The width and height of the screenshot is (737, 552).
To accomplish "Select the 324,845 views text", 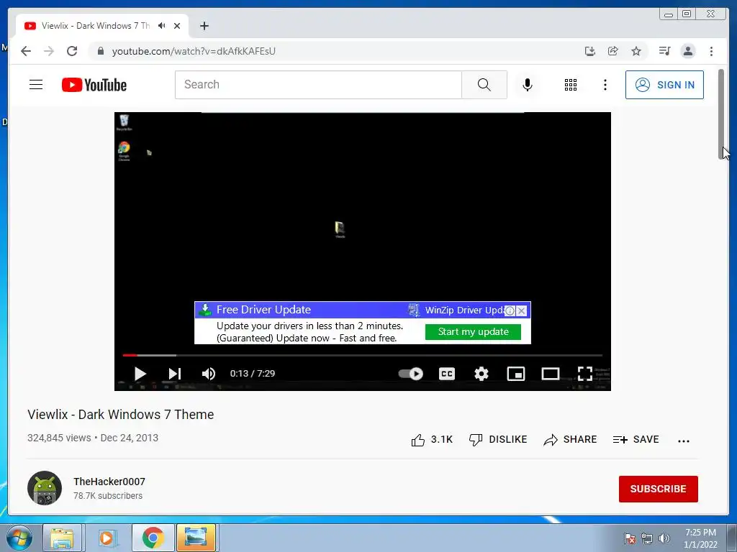I will point(59,438).
